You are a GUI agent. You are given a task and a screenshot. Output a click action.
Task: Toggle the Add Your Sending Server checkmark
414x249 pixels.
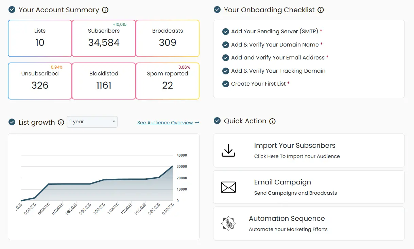[225, 32]
